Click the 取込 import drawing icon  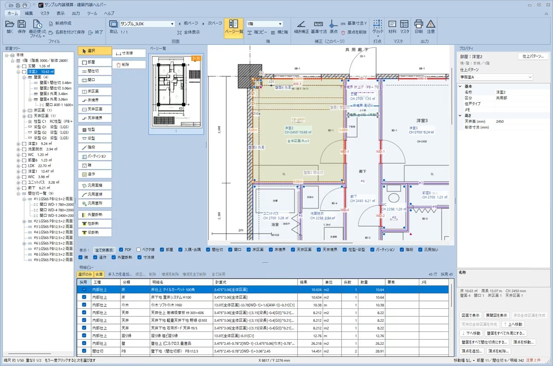[x=113, y=24]
